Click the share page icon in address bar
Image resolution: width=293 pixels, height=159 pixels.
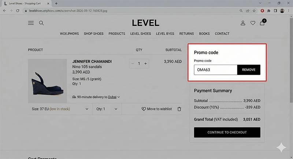pos(248,11)
